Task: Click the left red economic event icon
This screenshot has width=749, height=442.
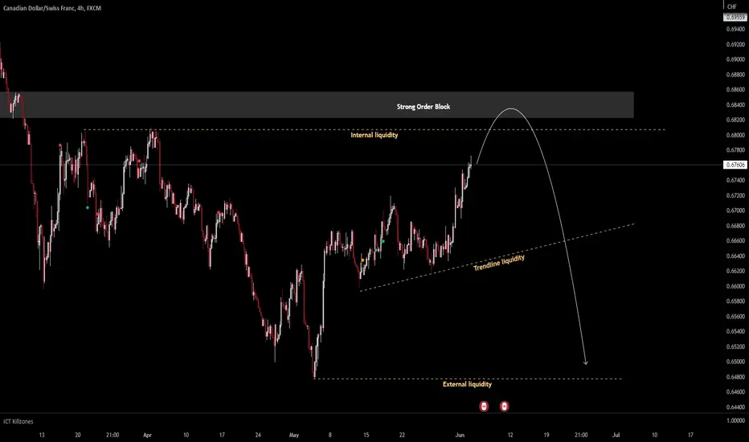Action: click(x=484, y=406)
